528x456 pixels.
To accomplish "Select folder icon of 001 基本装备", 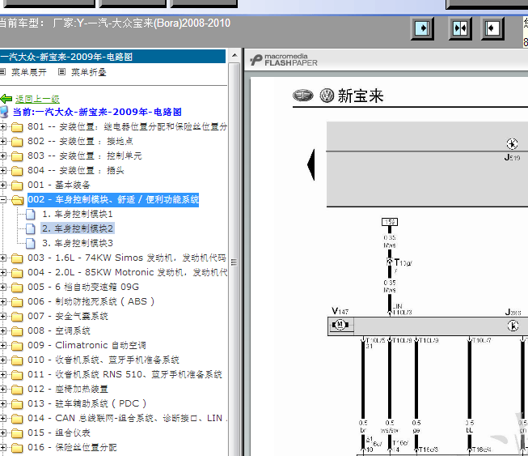I will [17, 185].
